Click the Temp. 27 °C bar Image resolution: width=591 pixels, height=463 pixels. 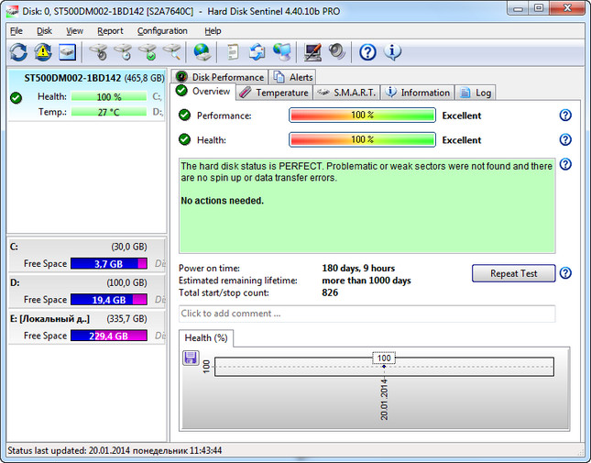(x=108, y=112)
